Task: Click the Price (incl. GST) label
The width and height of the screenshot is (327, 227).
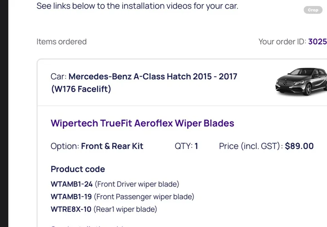Action: [x=251, y=146]
